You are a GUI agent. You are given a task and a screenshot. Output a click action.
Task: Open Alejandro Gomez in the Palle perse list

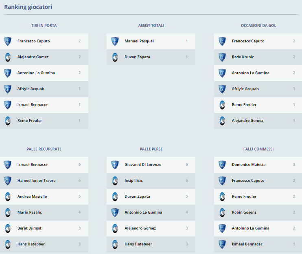pos(140,228)
